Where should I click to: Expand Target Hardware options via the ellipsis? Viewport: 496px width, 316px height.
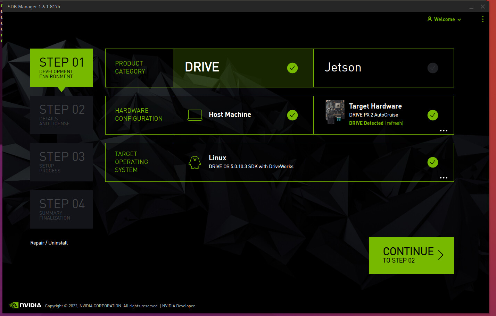(444, 130)
